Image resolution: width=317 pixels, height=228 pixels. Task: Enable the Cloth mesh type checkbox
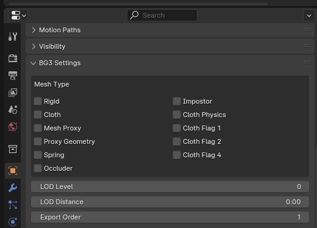[x=38, y=115]
